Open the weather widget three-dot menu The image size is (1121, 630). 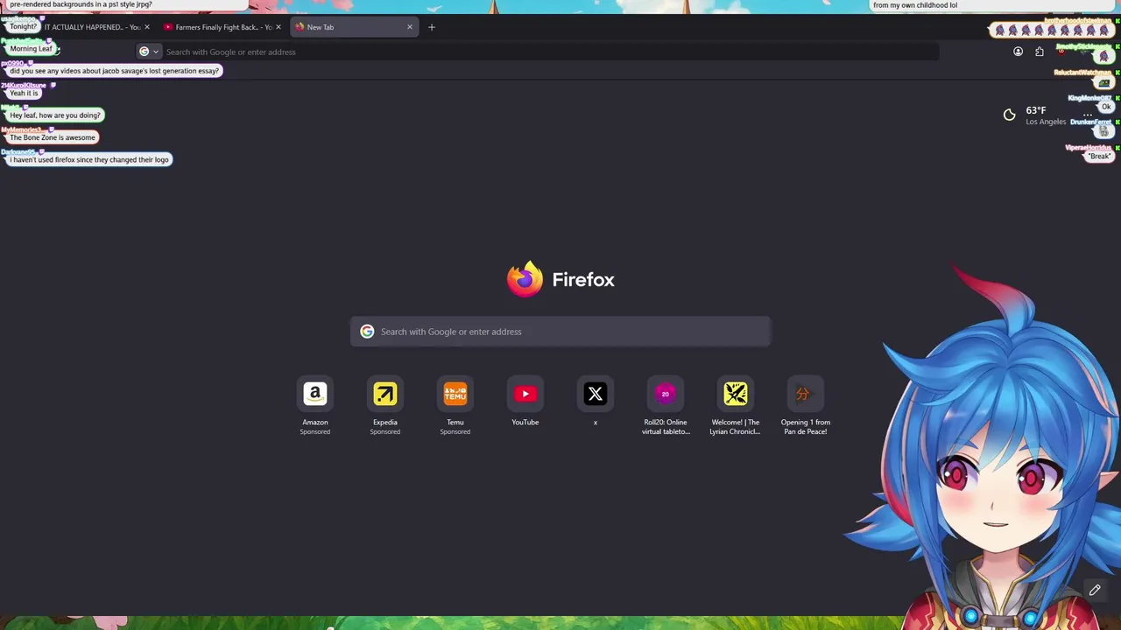[1088, 115]
